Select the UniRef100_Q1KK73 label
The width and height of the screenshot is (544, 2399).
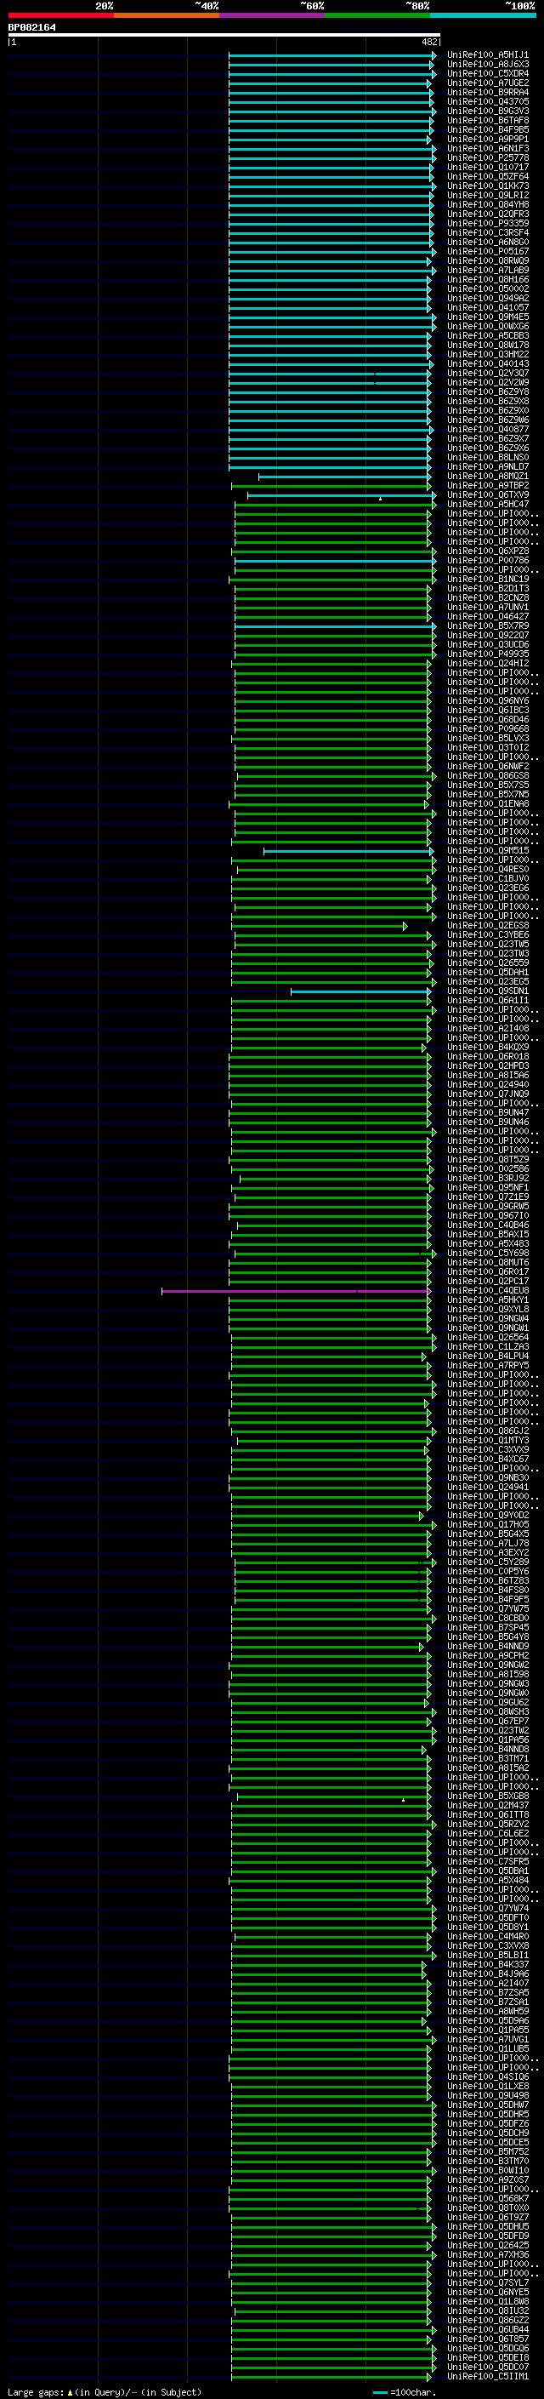click(487, 186)
